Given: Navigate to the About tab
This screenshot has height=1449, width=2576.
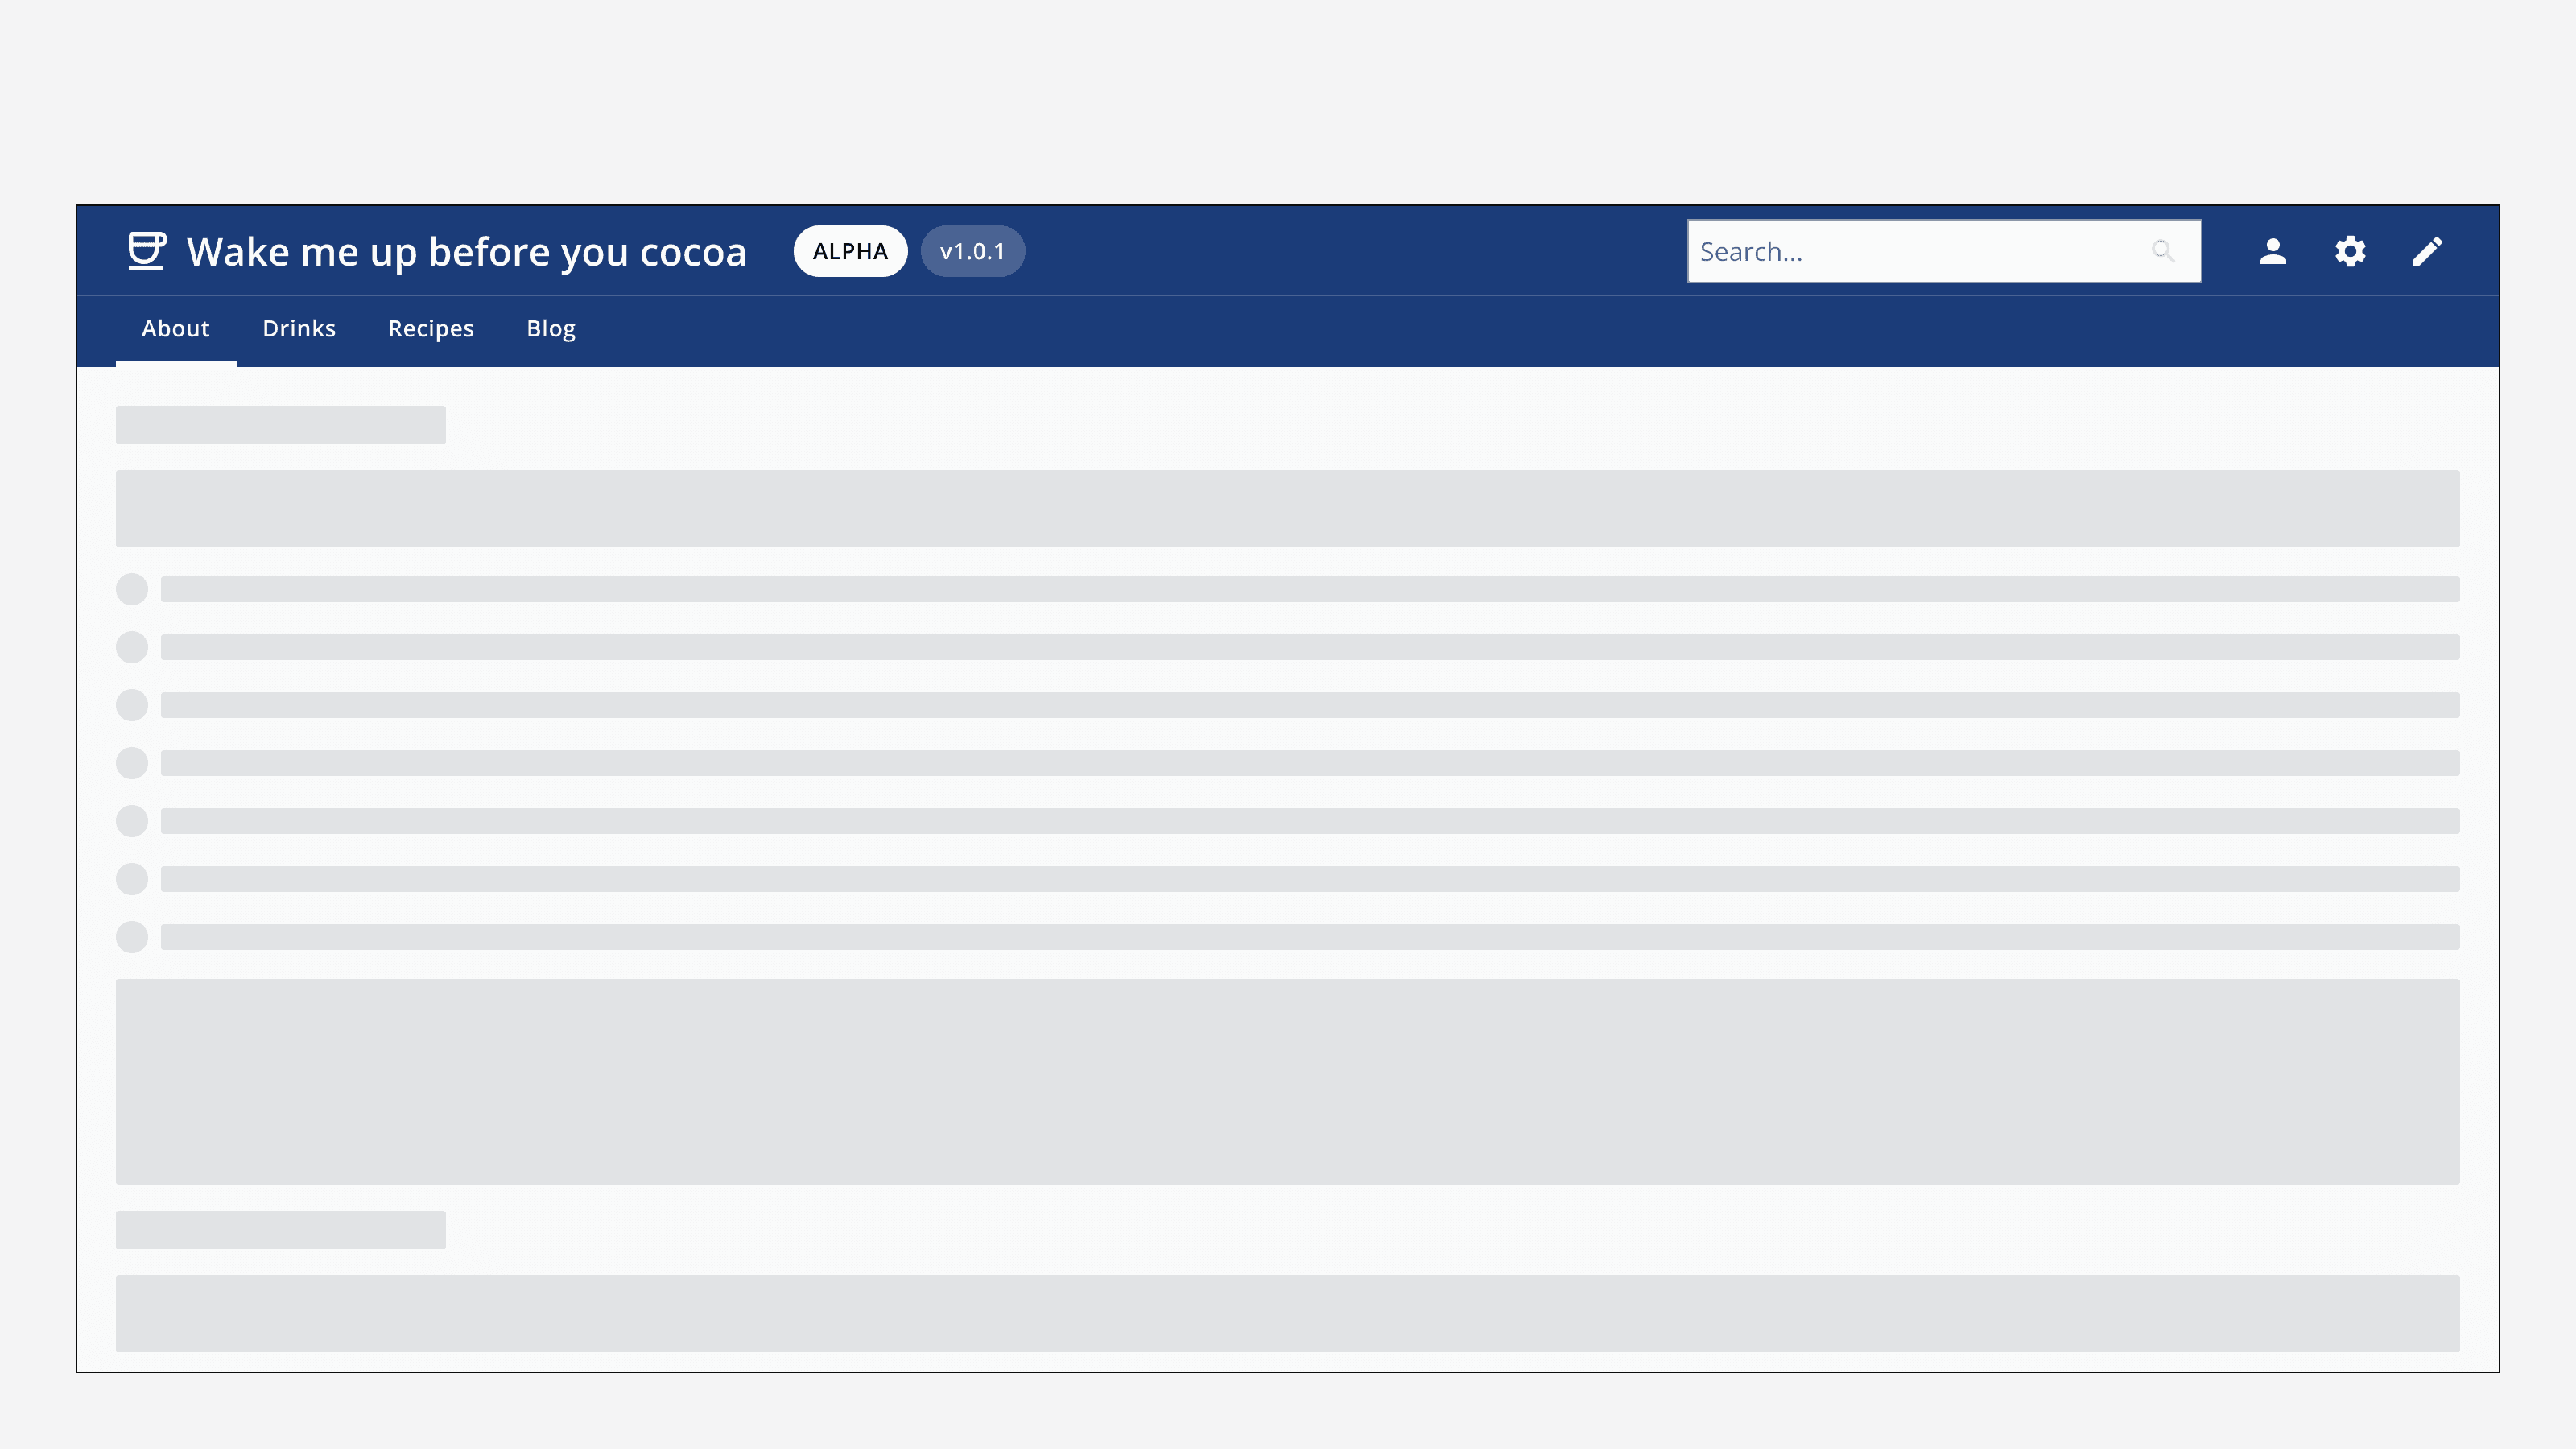Looking at the screenshot, I should coord(175,328).
